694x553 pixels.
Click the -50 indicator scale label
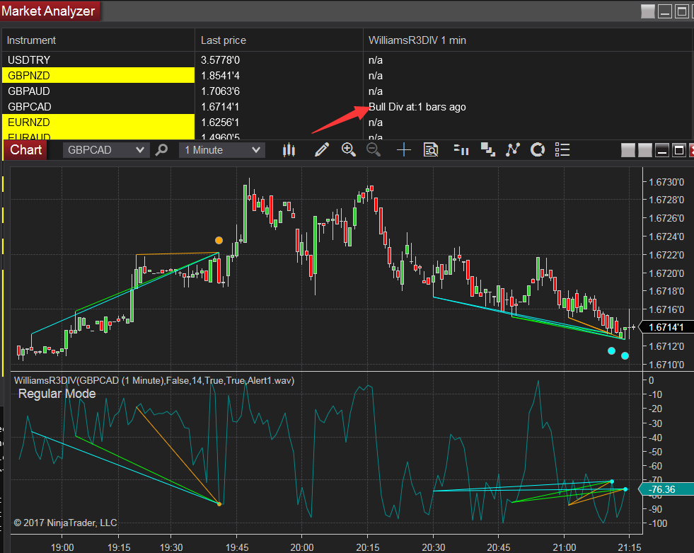coord(656,452)
